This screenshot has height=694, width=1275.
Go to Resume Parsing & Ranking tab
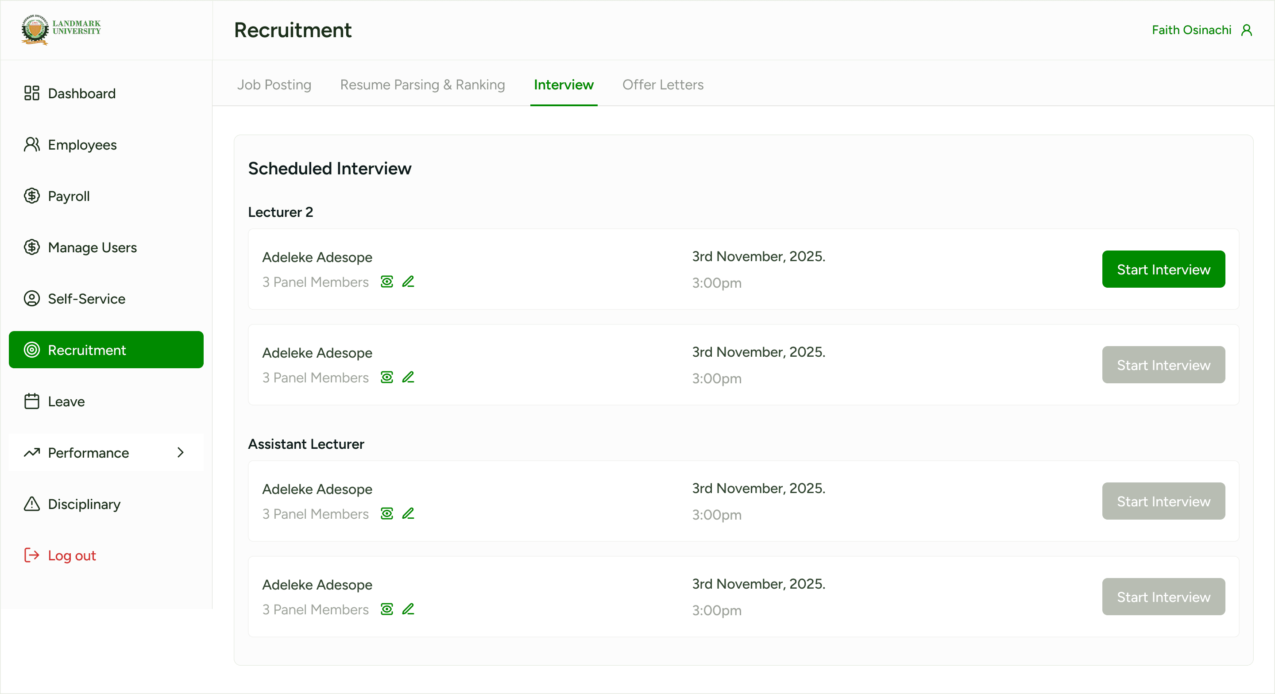[422, 85]
